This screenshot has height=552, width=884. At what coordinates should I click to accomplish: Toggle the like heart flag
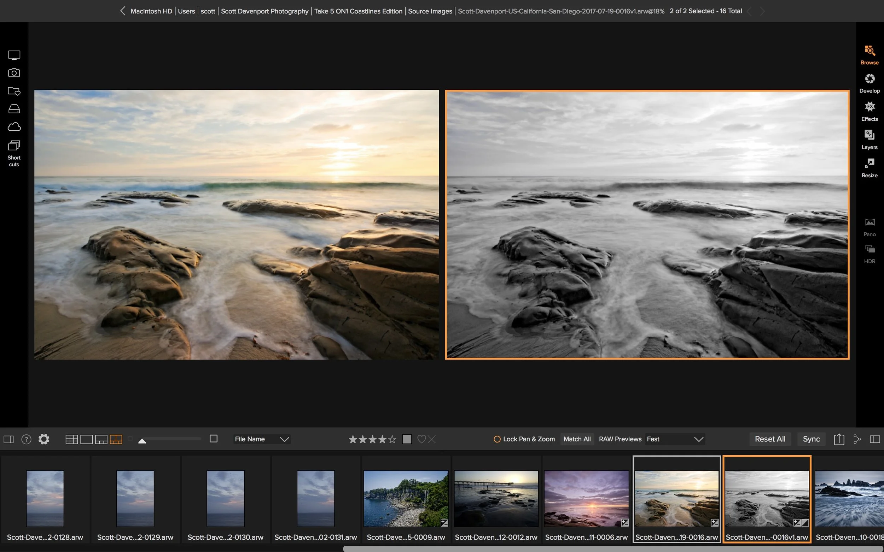421,439
